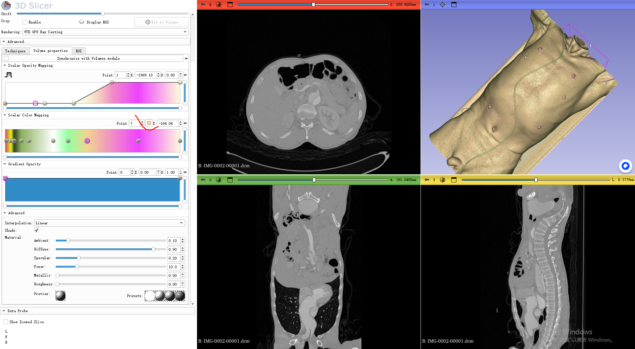This screenshot has width=635, height=349.
Task: Toggle green slice visibility in 3D icon
Action: [x=218, y=180]
